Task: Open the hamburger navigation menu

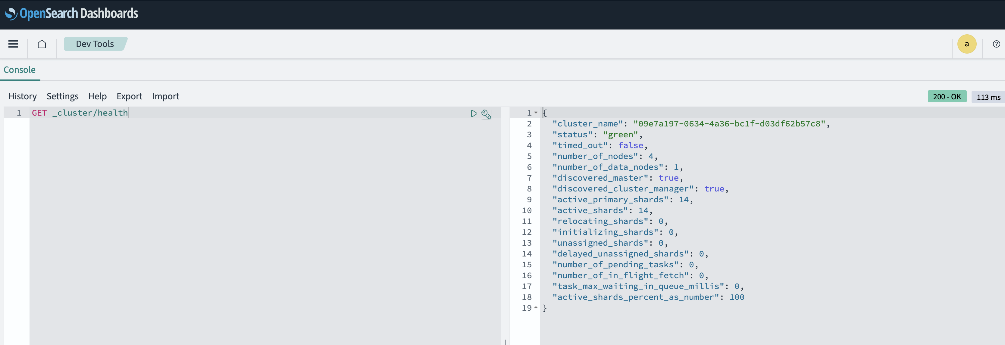Action: (13, 44)
